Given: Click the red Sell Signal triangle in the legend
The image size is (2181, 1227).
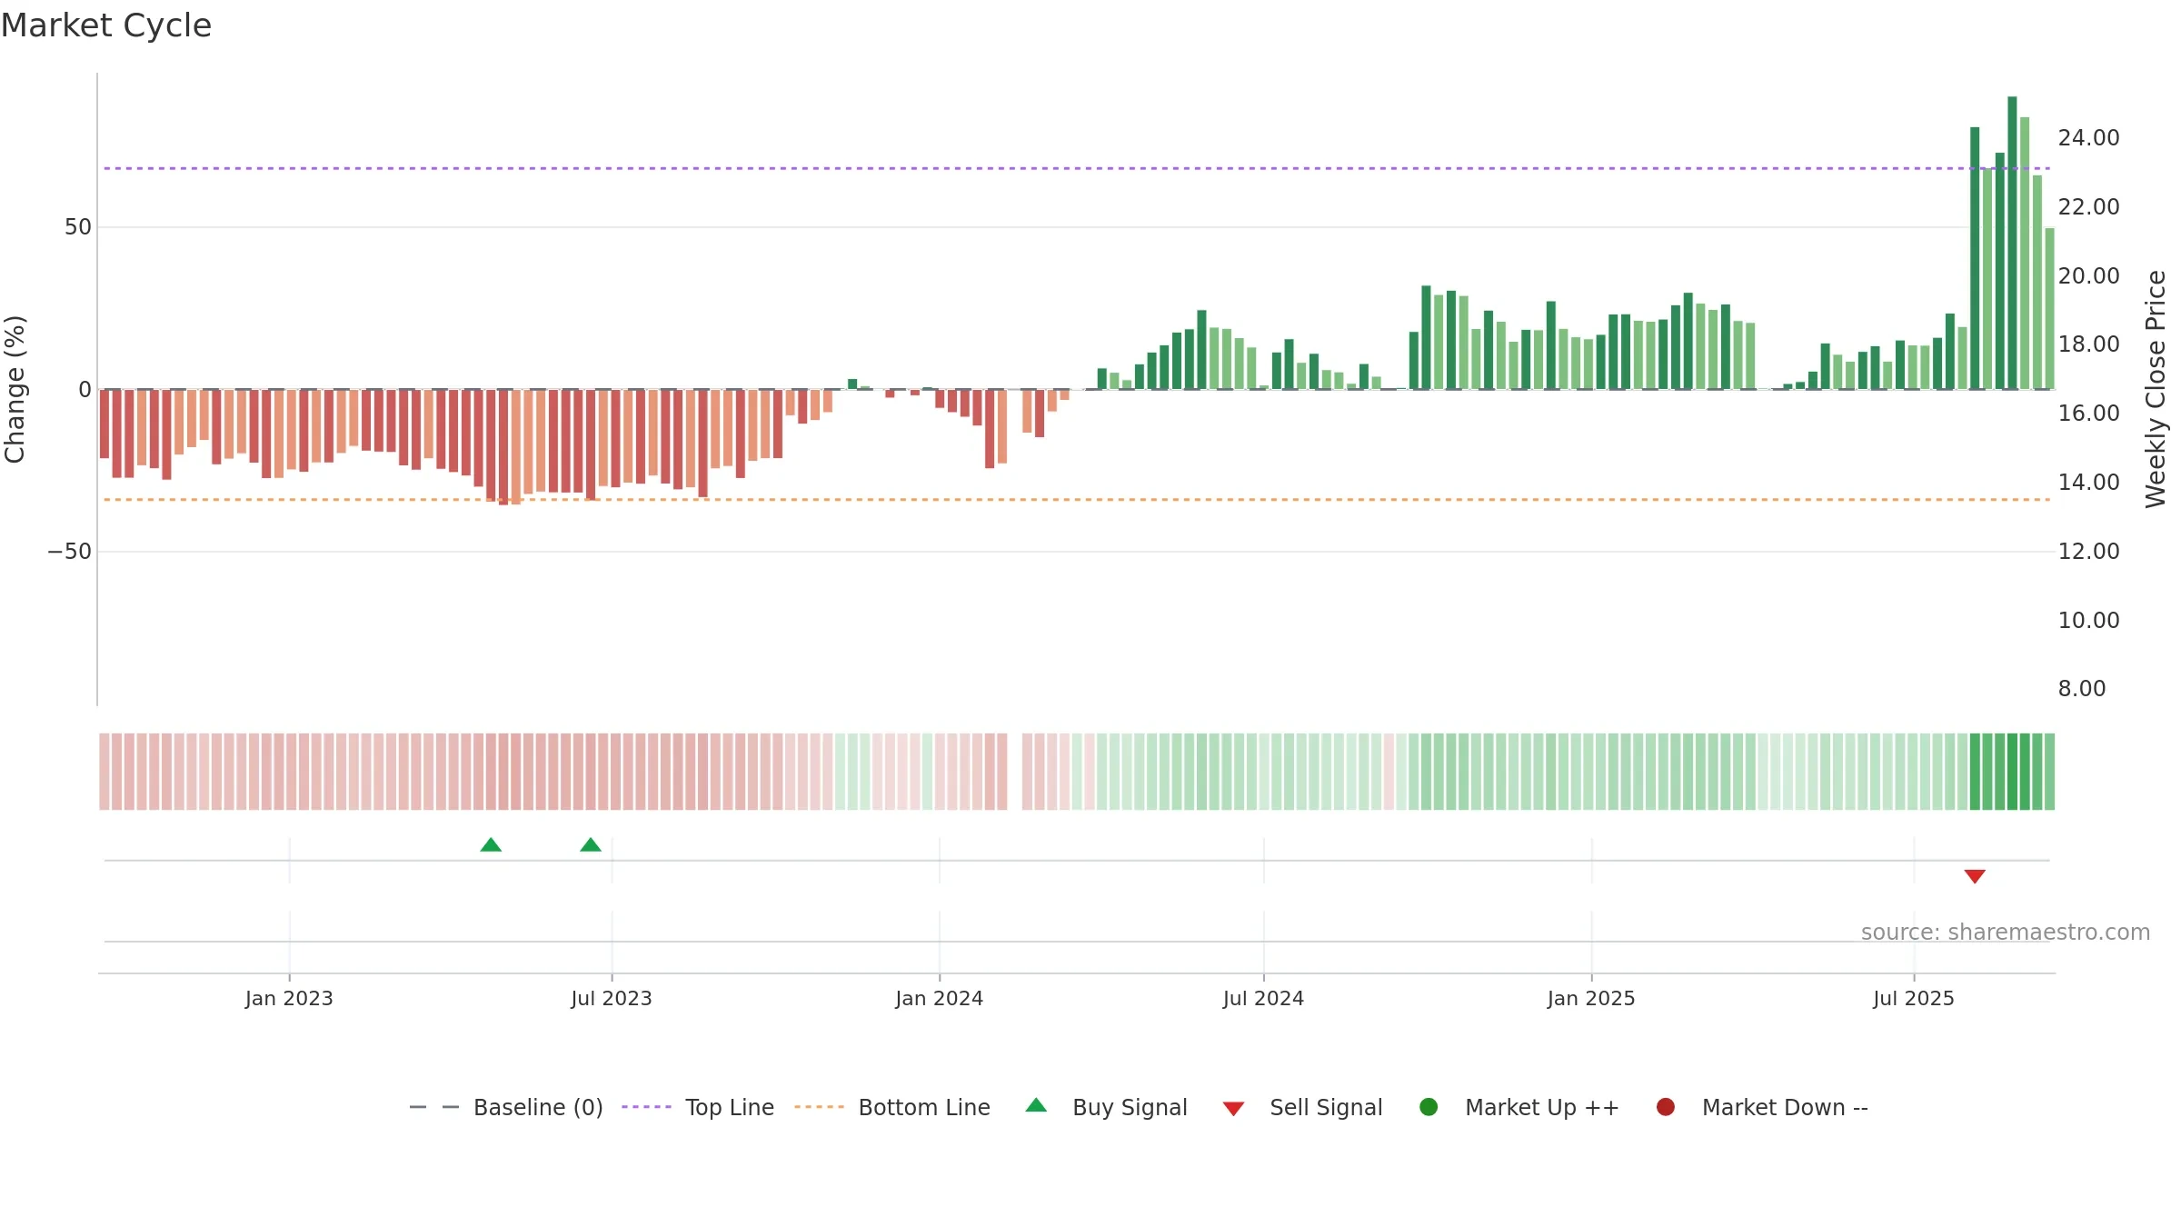Looking at the screenshot, I should (x=1233, y=1109).
